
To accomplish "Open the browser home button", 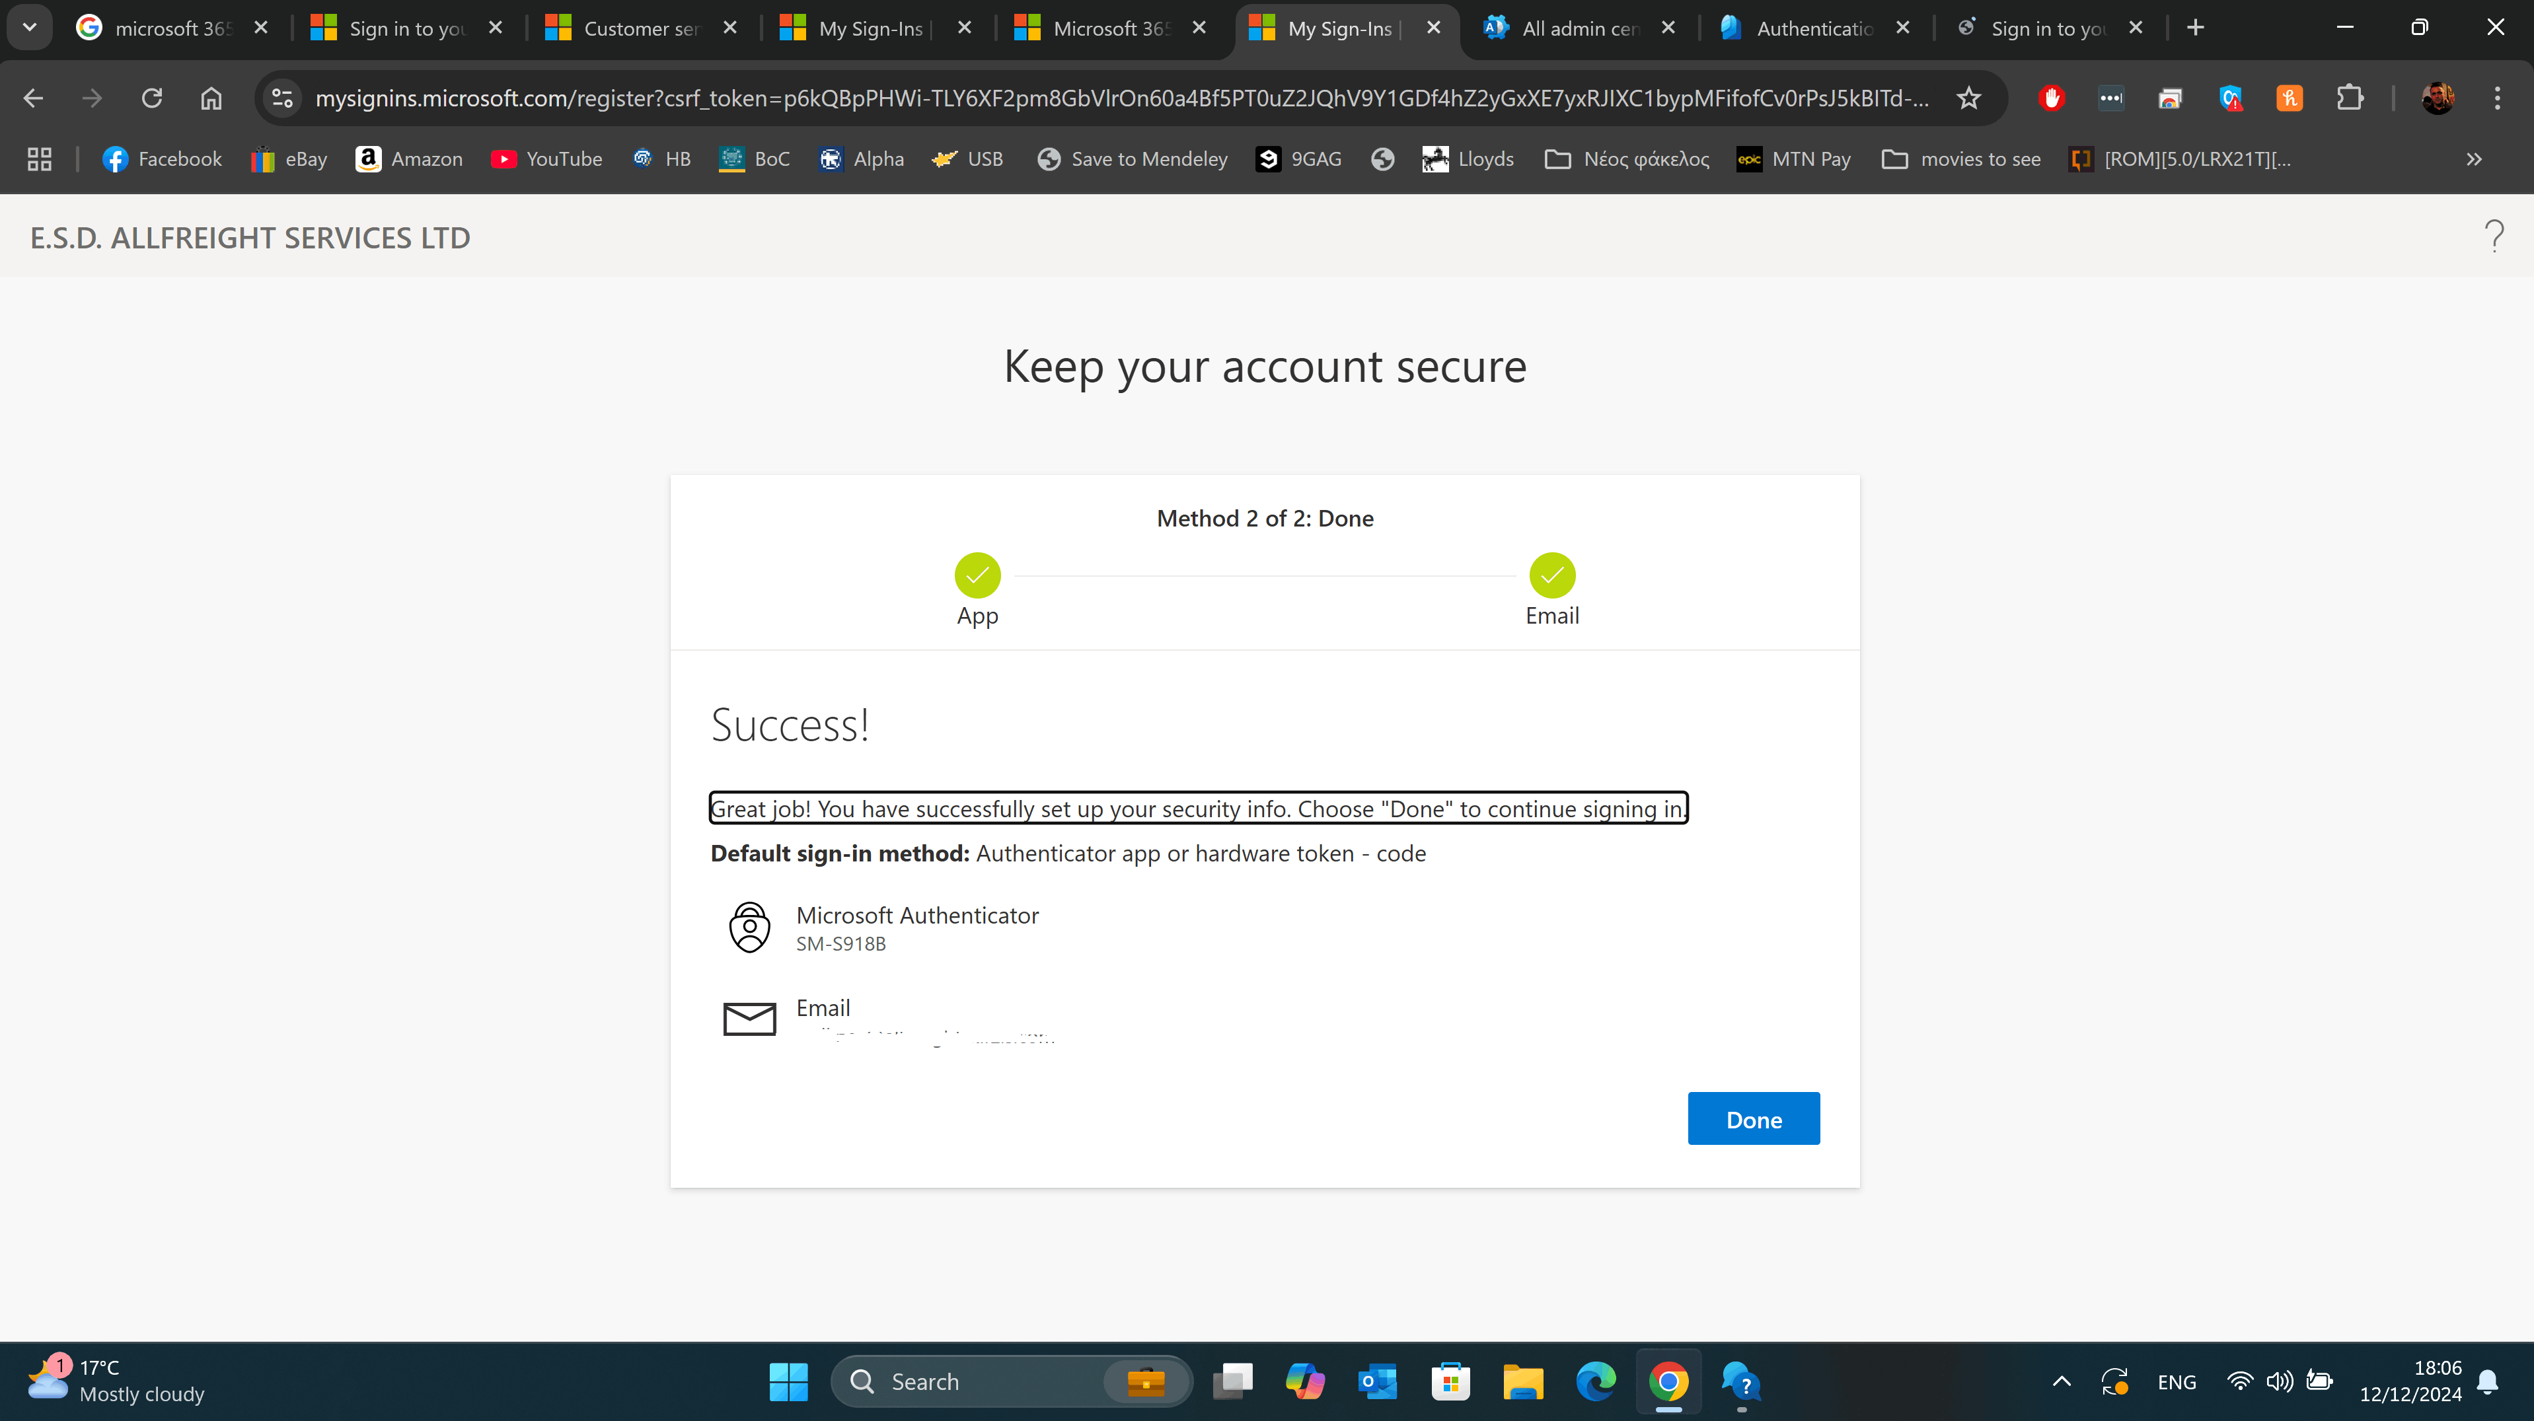I will (211, 98).
